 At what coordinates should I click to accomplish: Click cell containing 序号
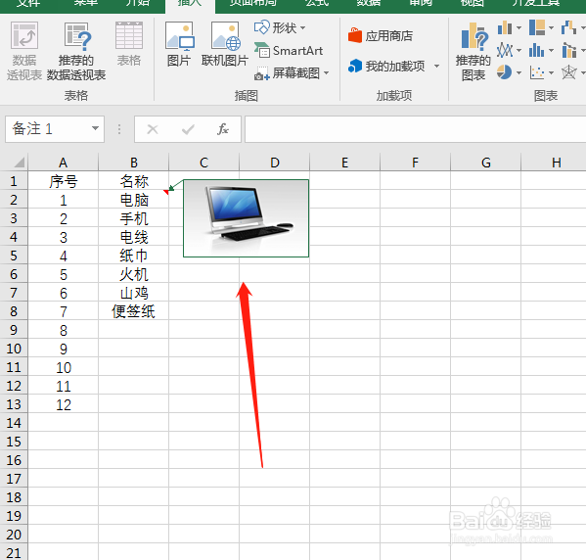click(x=64, y=181)
